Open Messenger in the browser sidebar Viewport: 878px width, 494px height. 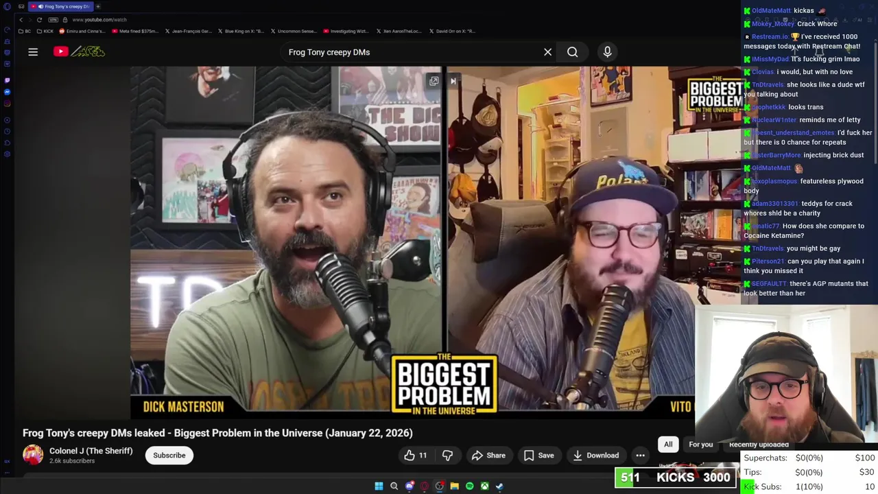(x=8, y=92)
